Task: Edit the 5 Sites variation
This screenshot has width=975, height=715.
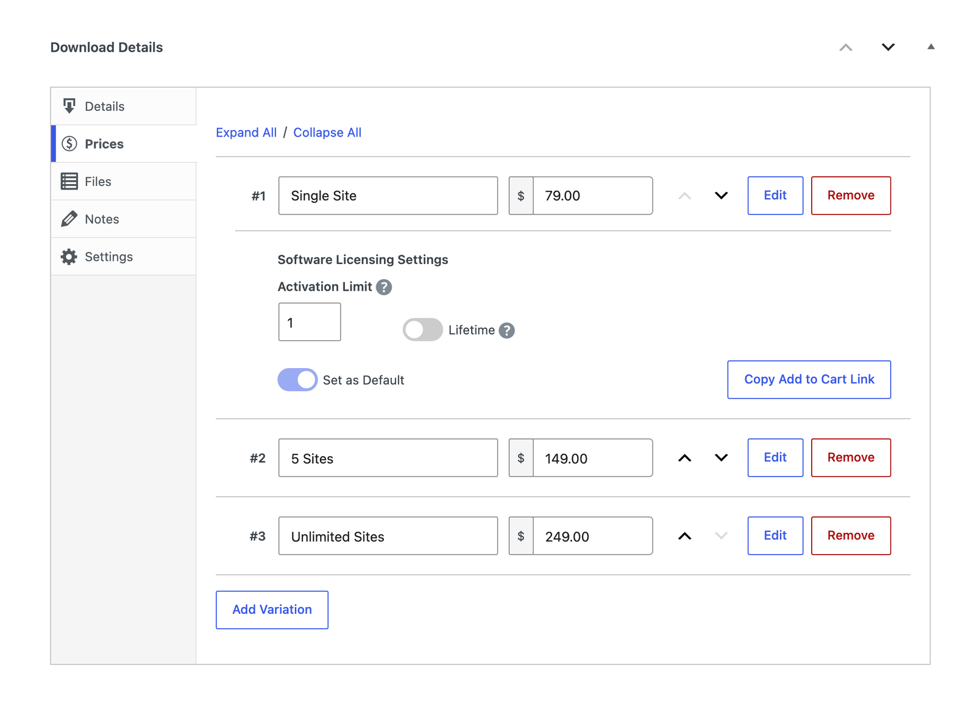Action: (x=775, y=458)
